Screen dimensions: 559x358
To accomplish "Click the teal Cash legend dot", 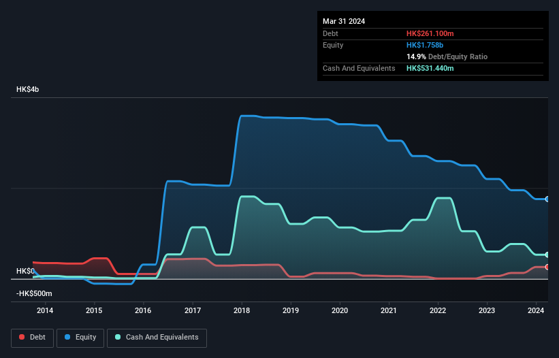I will pos(118,337).
